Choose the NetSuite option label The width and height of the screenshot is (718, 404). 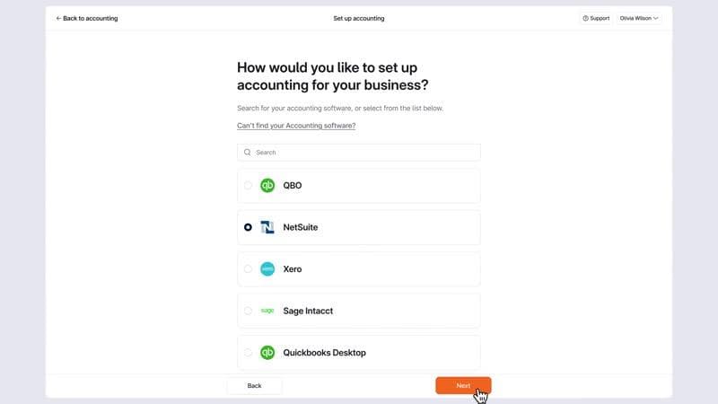[301, 227]
